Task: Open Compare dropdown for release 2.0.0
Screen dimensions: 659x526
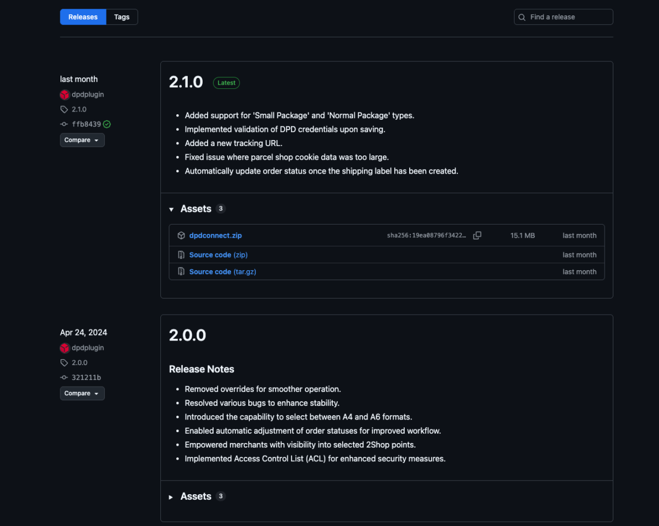Action: click(82, 393)
